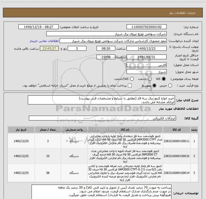
Task: Click the تعداد / مقدار column header
Action: point(48,130)
